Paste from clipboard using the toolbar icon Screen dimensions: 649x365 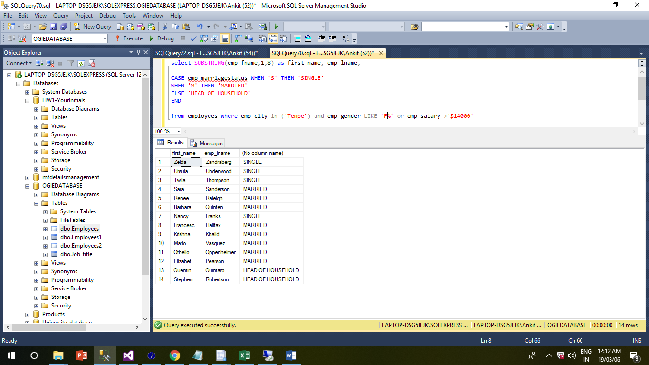click(186, 27)
